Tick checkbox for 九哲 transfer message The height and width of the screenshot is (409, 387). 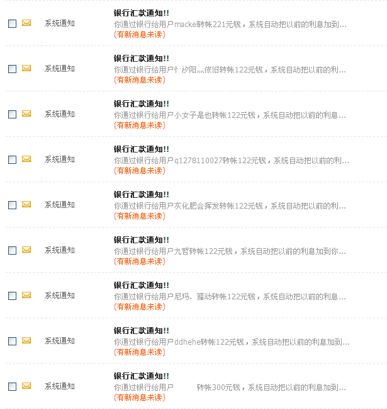12,250
